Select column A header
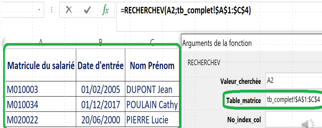The width and height of the screenshot is (322, 128). coord(41,42)
